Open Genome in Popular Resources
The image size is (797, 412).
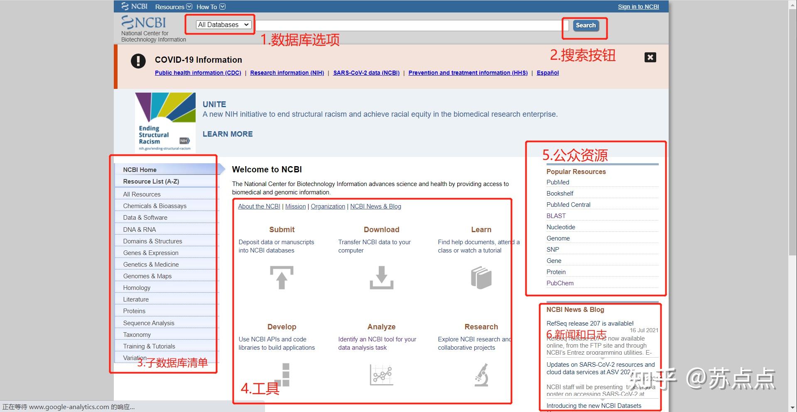pos(558,238)
